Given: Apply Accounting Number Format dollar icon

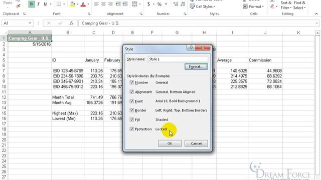Looking at the screenshot, I should 148,4.
